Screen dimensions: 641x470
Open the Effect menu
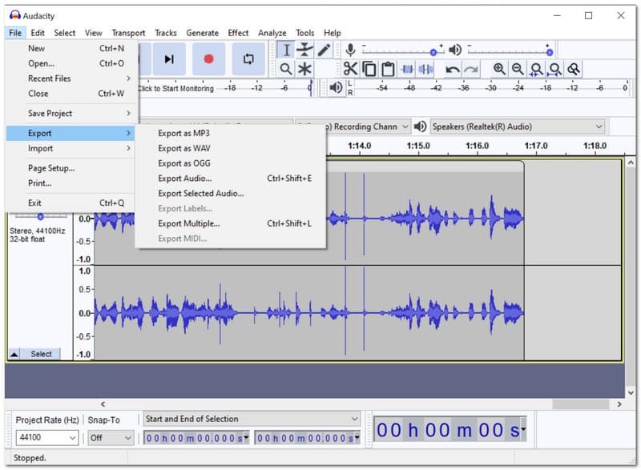point(238,33)
